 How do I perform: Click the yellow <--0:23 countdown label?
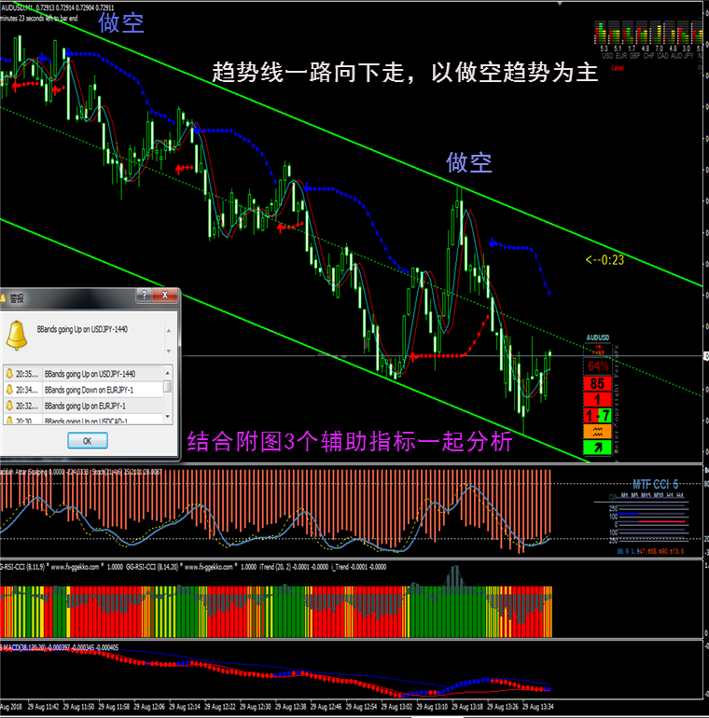pos(605,260)
